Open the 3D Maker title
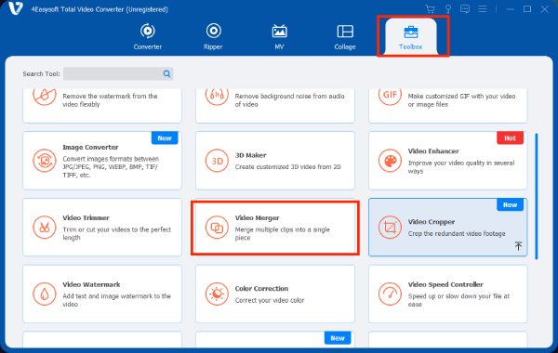The image size is (558, 353). click(250, 155)
